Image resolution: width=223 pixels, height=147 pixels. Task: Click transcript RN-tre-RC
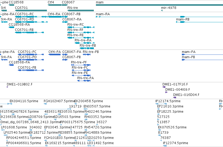(x=81, y=27)
